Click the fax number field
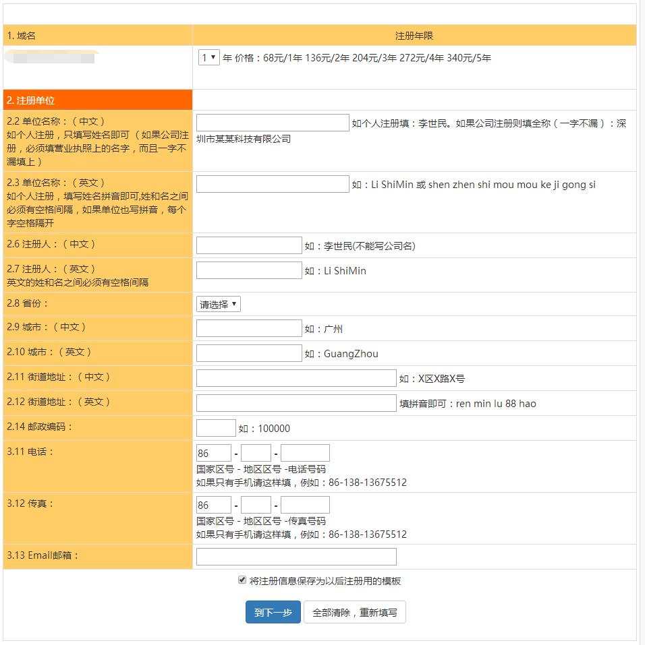Viewport: 645px width, 645px height. click(x=305, y=505)
